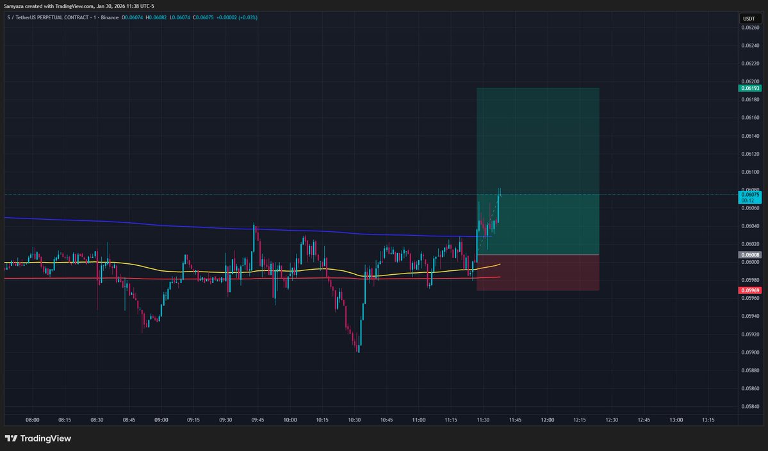The height and width of the screenshot is (451, 768).
Task: Click the 08:30 time axis label
Action: click(x=97, y=420)
